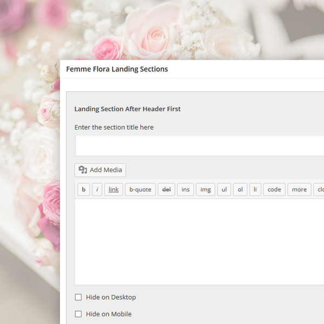
Task: Enable Hide on Mobile checkbox
Action: pyautogui.click(x=78, y=314)
